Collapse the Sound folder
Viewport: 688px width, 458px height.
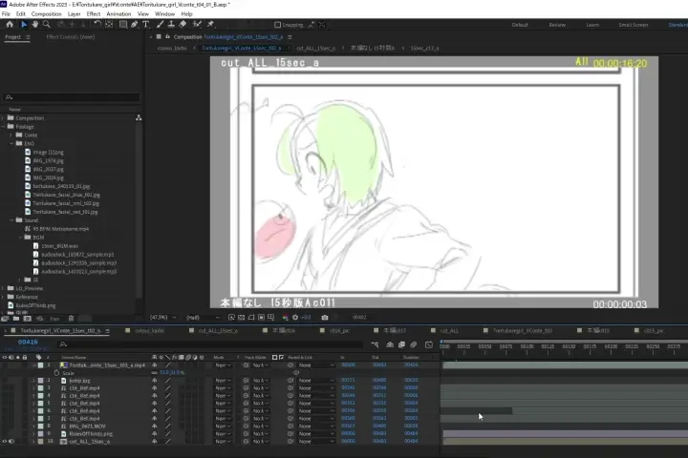11,220
